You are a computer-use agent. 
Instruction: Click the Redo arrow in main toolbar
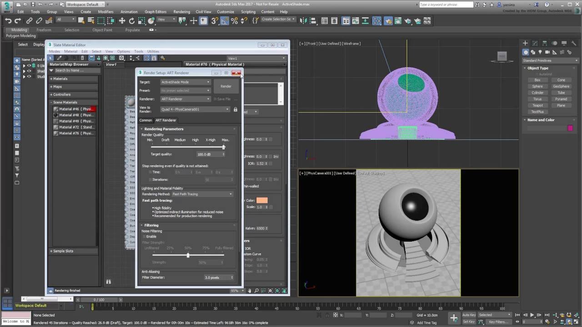pyautogui.click(x=18, y=20)
